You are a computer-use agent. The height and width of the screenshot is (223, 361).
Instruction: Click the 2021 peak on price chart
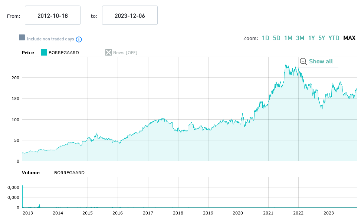pos(285,65)
